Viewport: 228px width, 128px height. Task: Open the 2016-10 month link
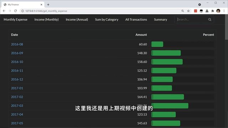tap(17, 62)
